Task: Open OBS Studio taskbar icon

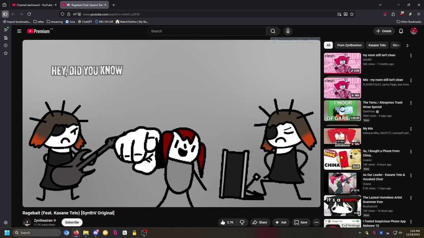Action: (144, 233)
